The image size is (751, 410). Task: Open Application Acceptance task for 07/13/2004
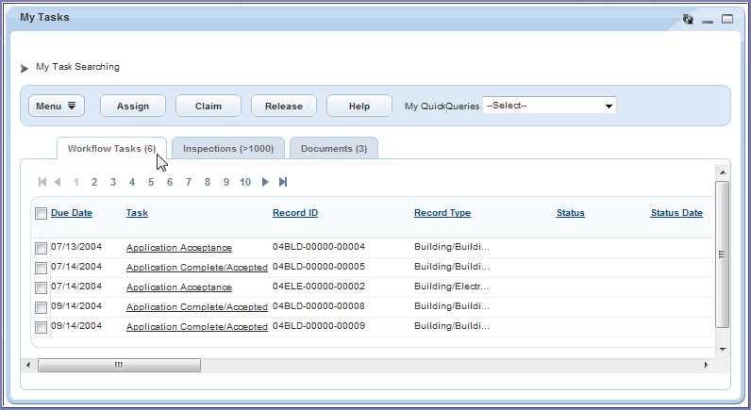(x=178, y=248)
